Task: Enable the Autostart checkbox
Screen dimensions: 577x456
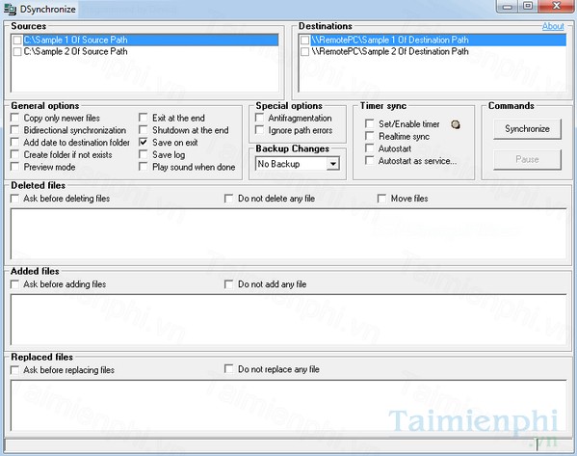Action: (370, 148)
